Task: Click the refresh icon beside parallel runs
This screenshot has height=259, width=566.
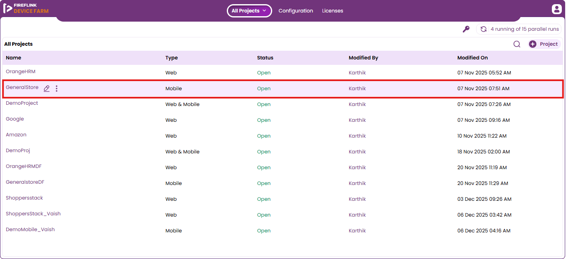Action: click(484, 29)
